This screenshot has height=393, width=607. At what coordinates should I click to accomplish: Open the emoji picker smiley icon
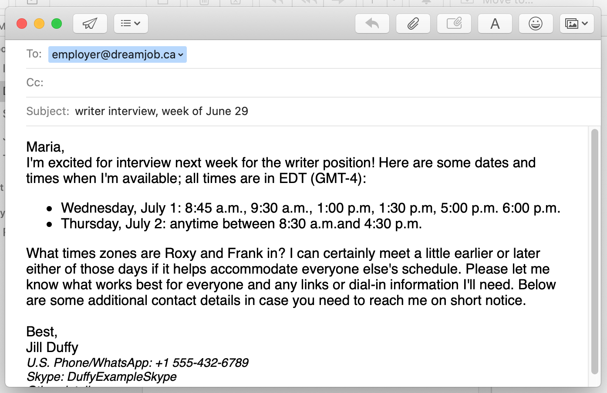[x=536, y=24]
